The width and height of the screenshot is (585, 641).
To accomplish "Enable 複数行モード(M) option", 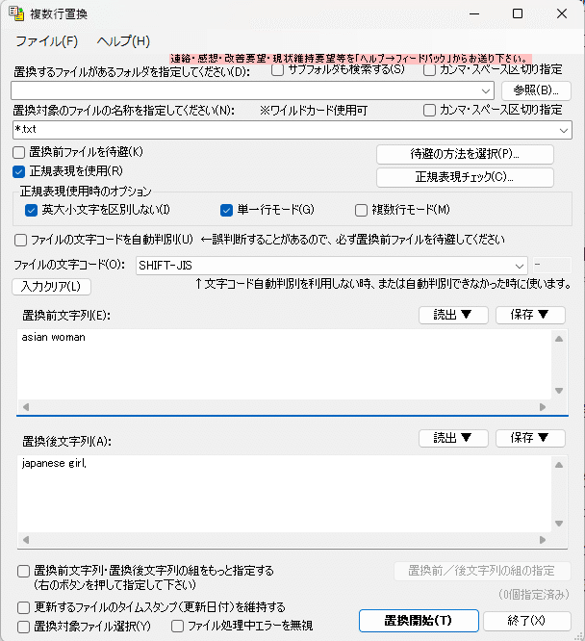I will point(361,210).
